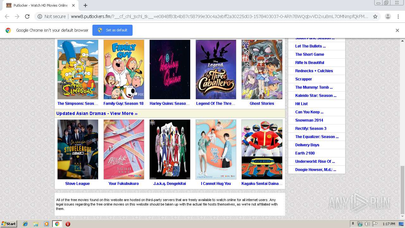
Task: Open Windows Media Player from taskbar
Action: click(x=47, y=224)
